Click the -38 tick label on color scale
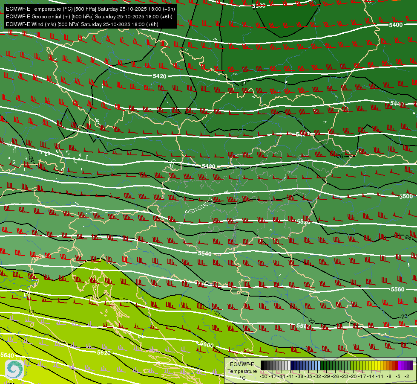This screenshot has width=417, height=384. [299, 376]
